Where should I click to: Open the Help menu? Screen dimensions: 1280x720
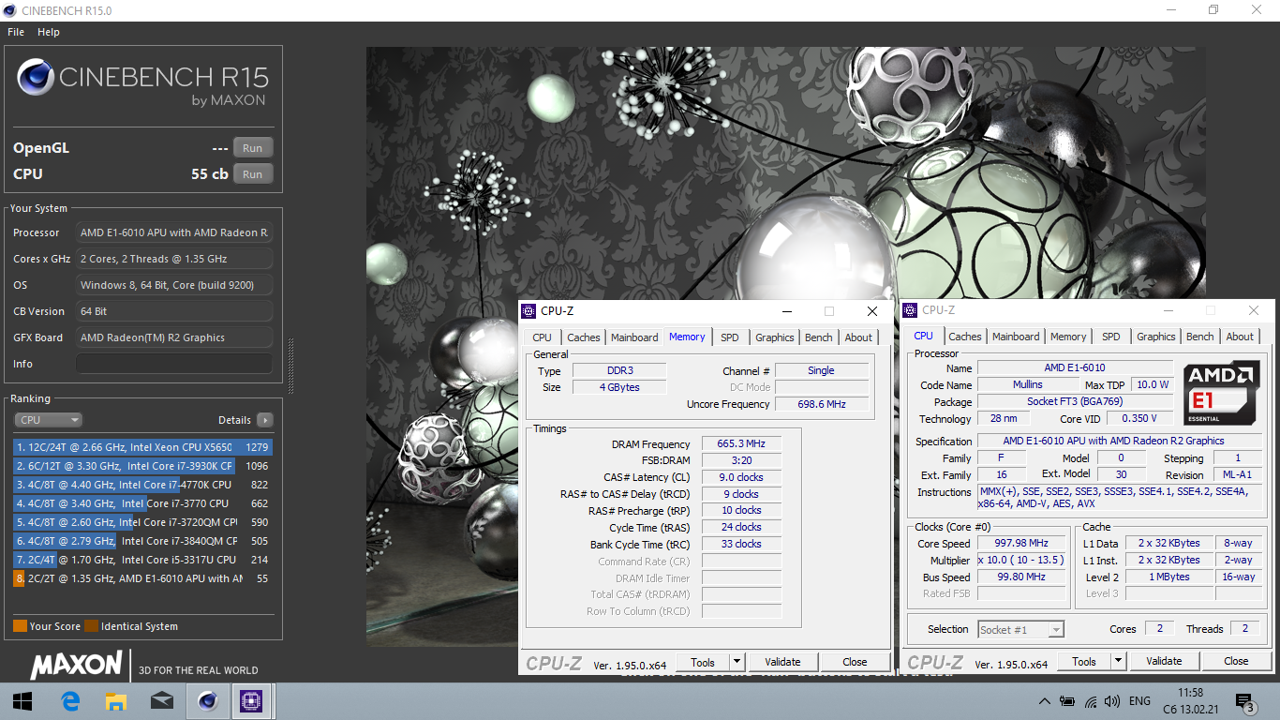tap(49, 32)
